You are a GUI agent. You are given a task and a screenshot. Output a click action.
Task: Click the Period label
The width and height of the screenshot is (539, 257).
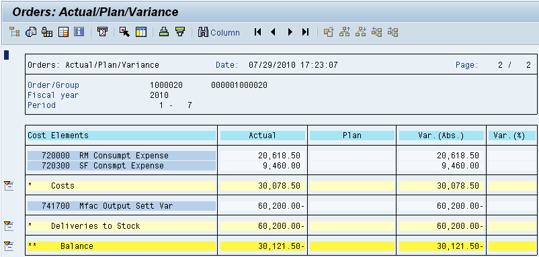click(x=42, y=105)
